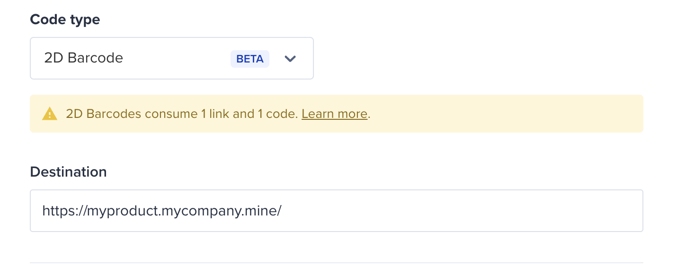Image resolution: width=677 pixels, height=268 pixels.
Task: Click the Destination field label
Action: (69, 171)
